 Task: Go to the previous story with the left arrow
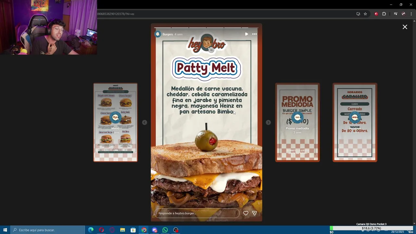pyautogui.click(x=144, y=123)
